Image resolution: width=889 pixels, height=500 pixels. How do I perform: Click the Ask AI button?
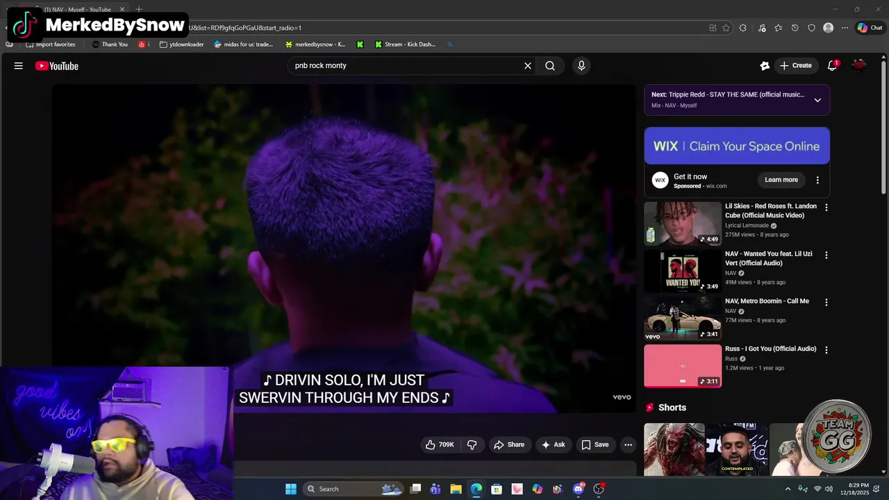[553, 445]
